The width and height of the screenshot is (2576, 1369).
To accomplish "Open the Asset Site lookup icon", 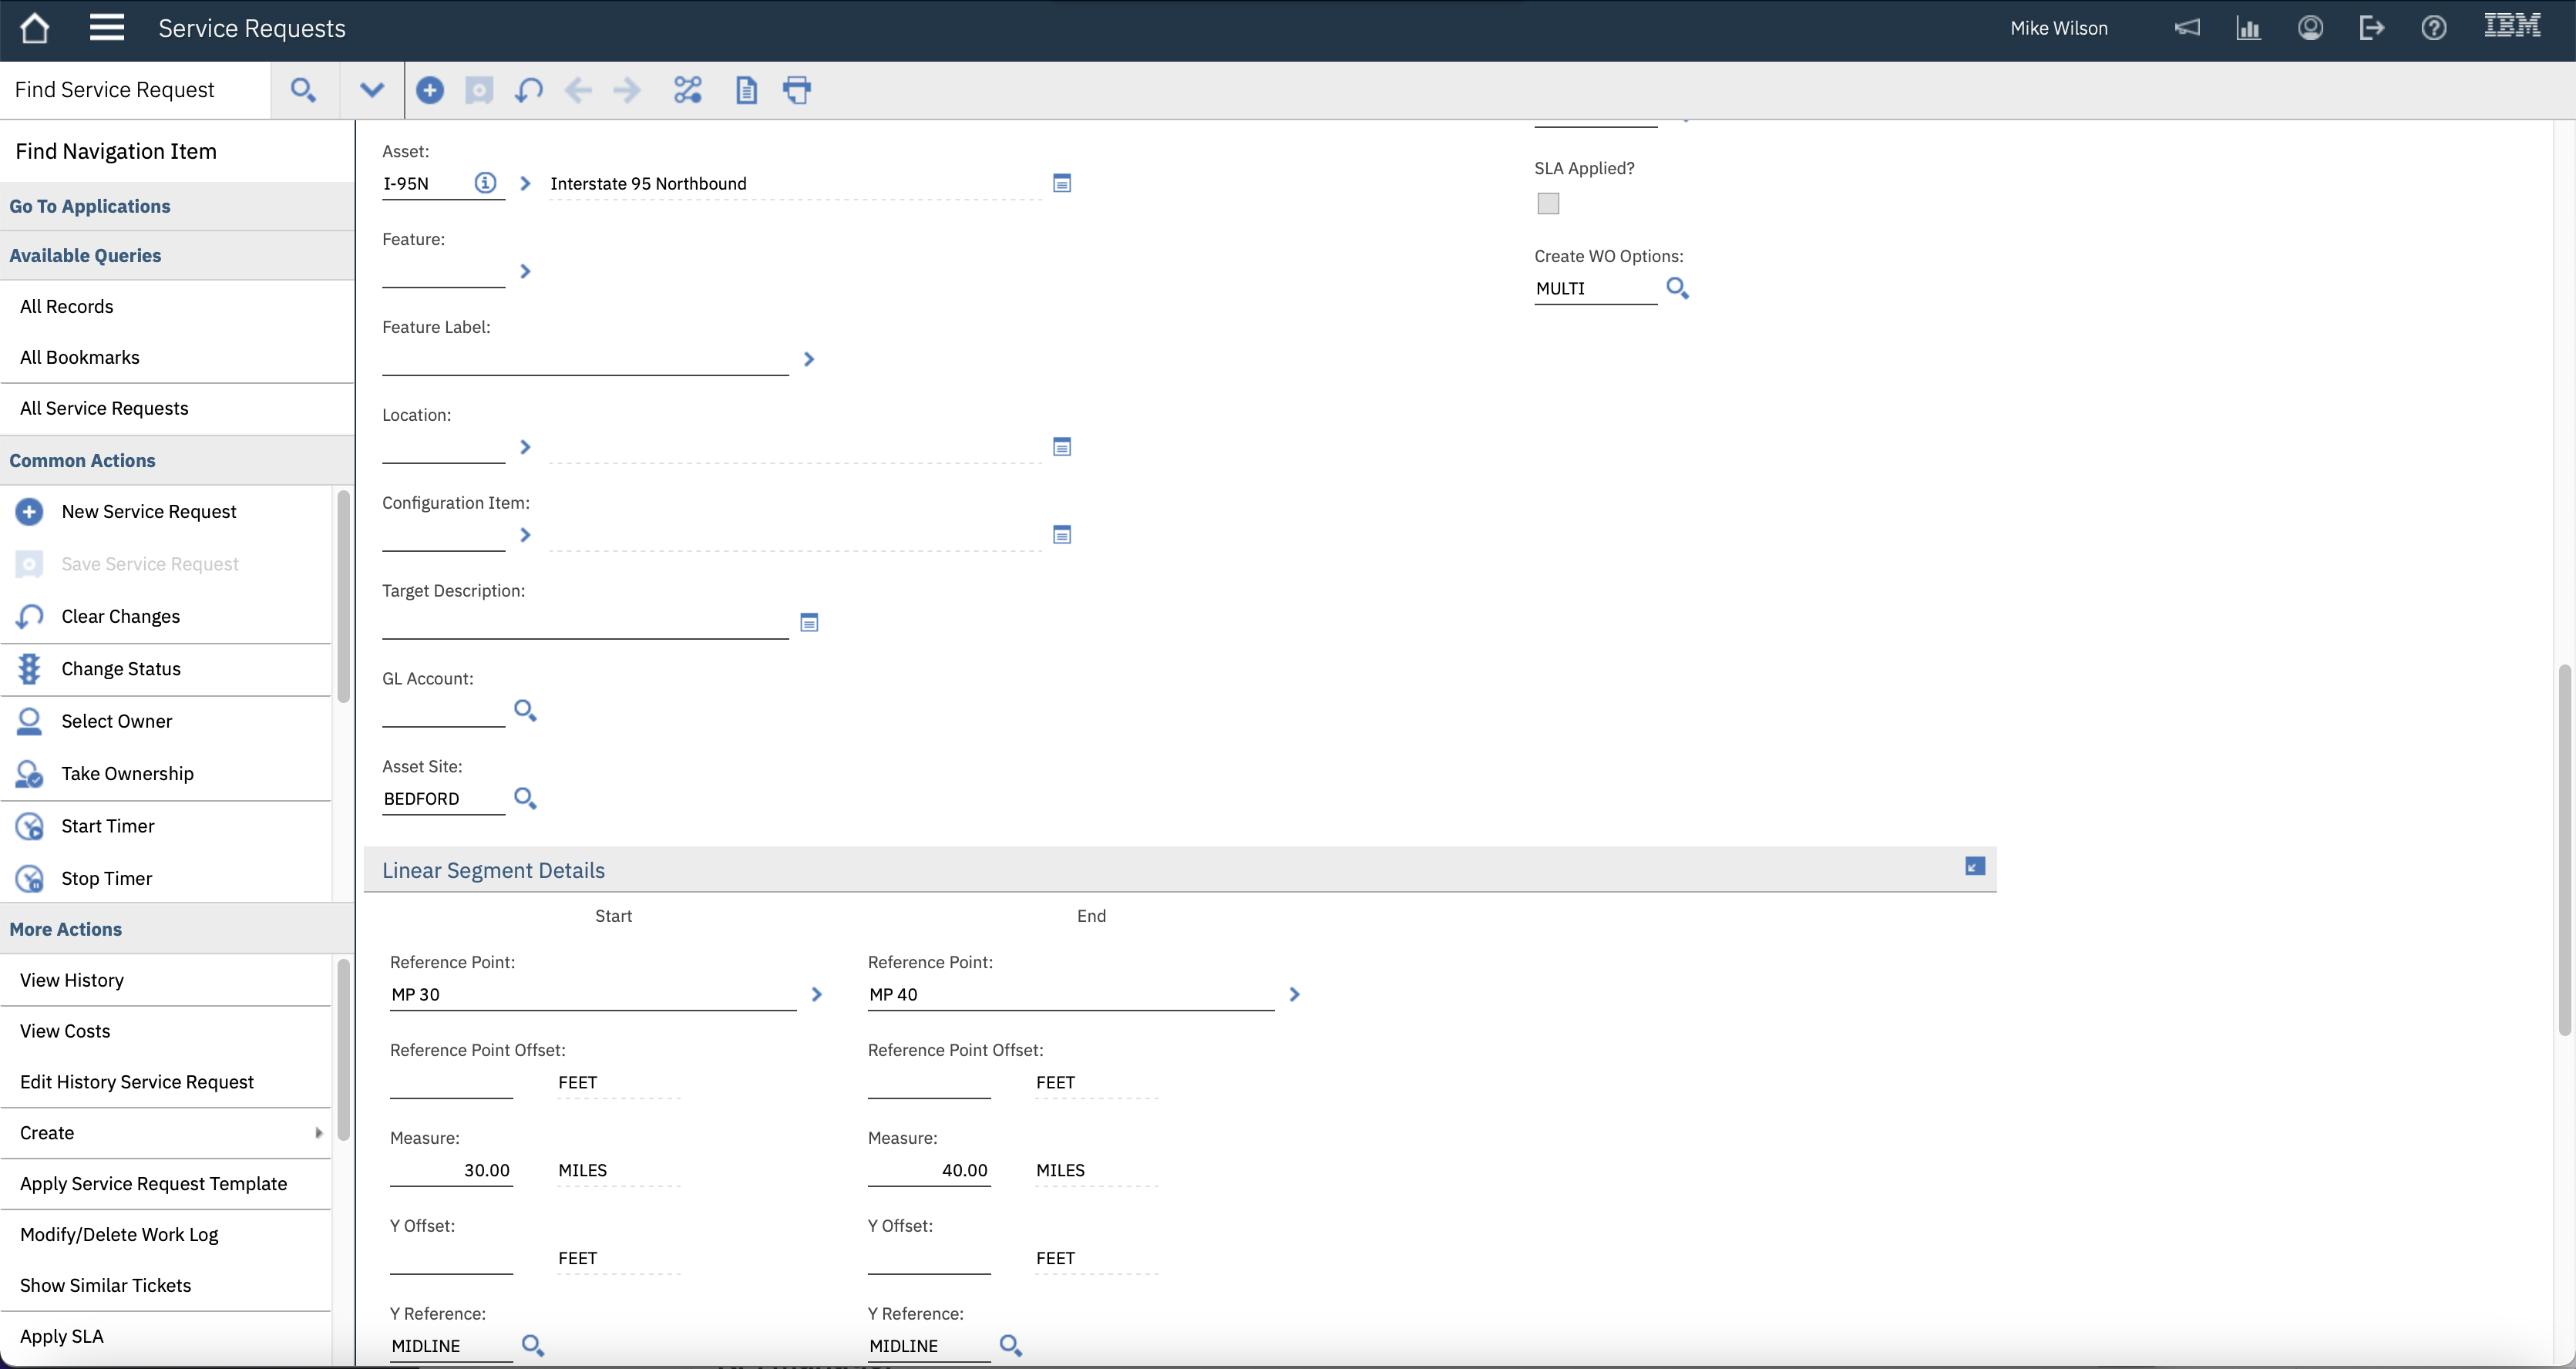I will coord(525,799).
